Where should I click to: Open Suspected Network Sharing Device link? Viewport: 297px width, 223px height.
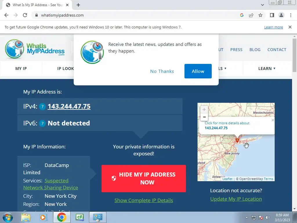click(x=50, y=184)
